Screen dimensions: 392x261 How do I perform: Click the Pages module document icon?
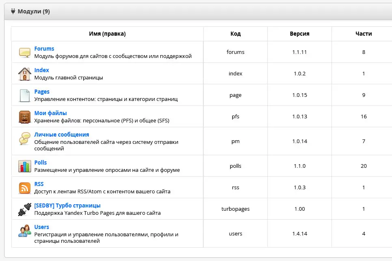(24, 95)
